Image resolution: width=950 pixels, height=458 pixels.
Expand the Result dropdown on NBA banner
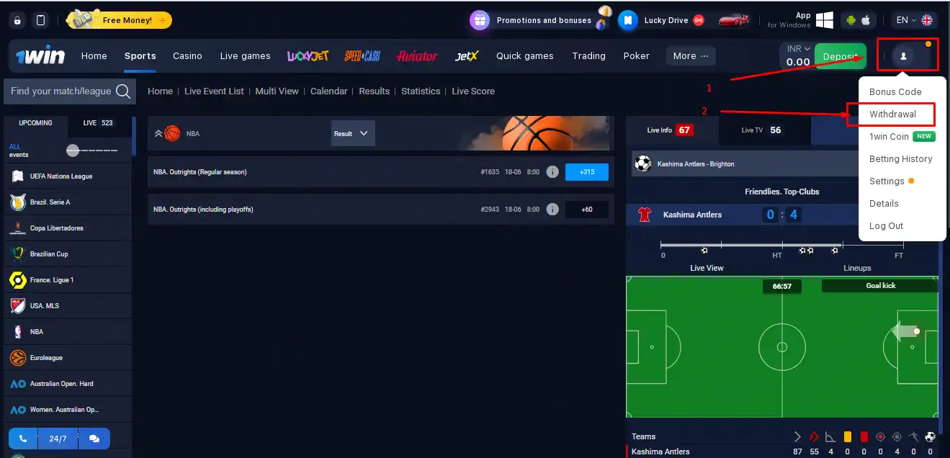pyautogui.click(x=351, y=133)
